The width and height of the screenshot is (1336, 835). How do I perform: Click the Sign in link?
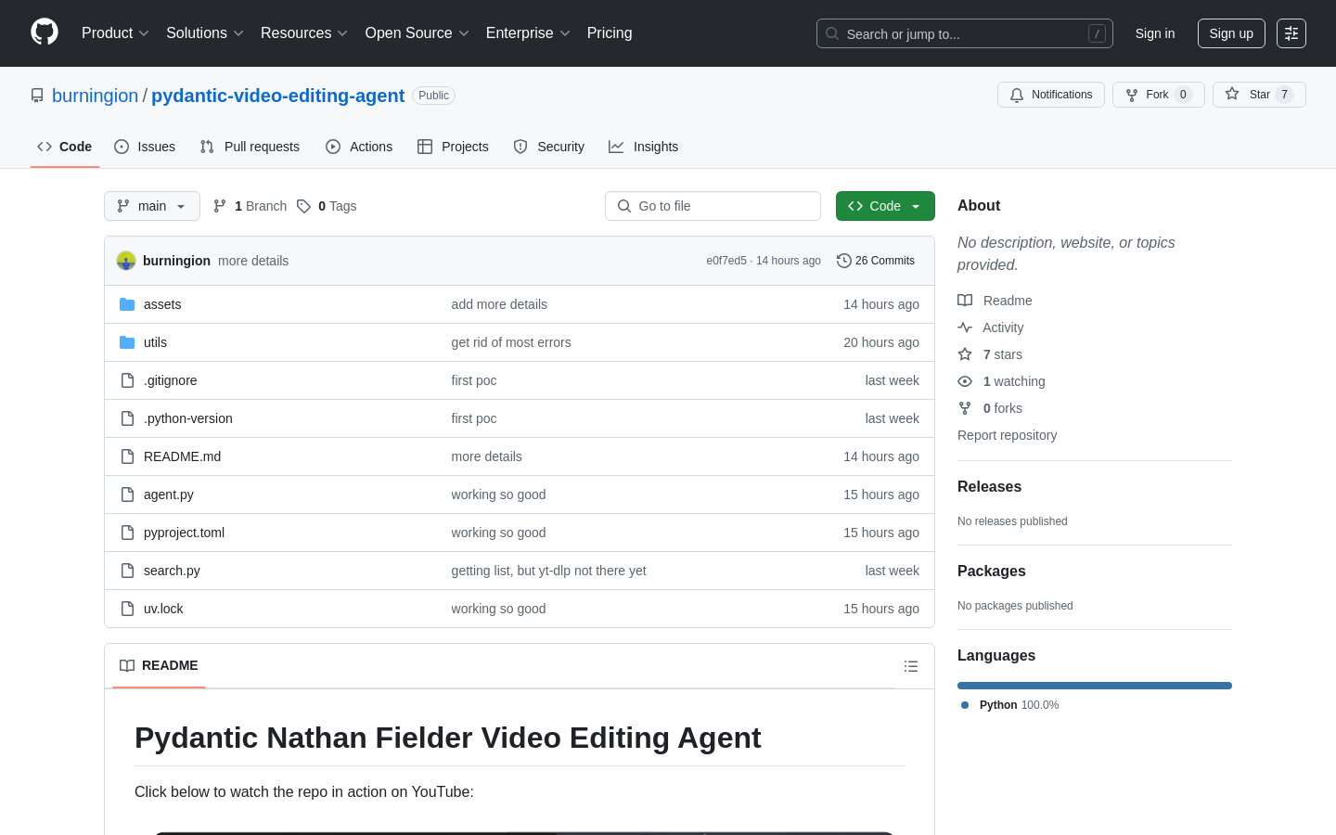(x=1155, y=33)
